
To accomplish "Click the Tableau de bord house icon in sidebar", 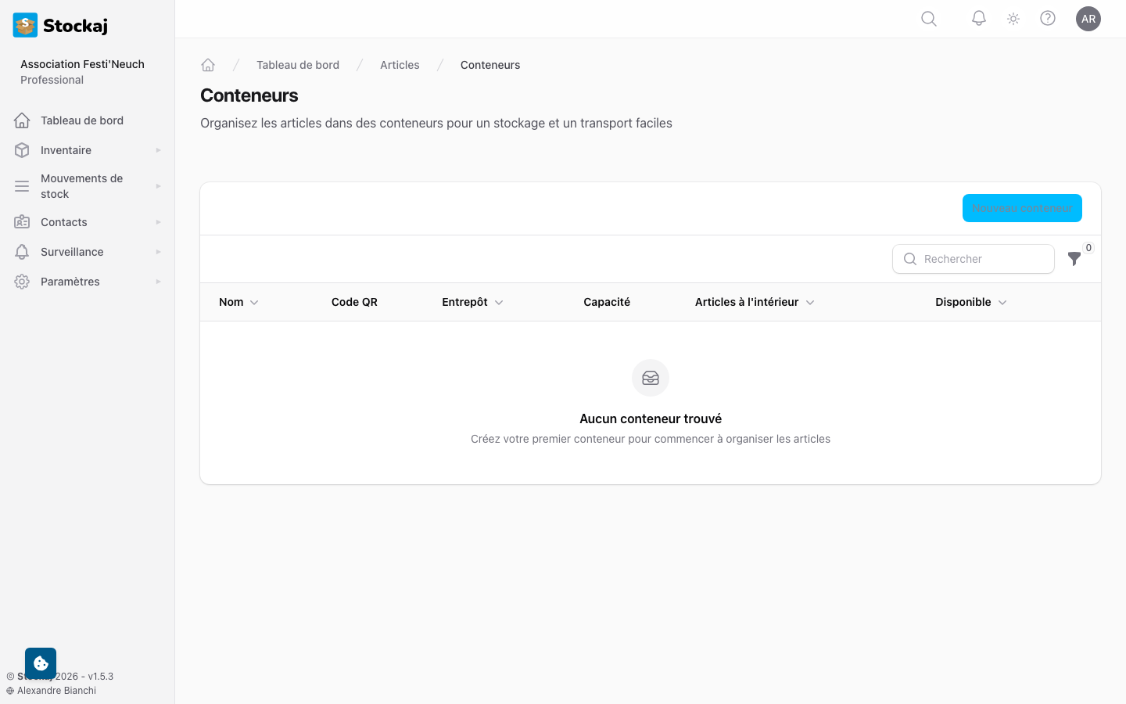I will click(22, 120).
